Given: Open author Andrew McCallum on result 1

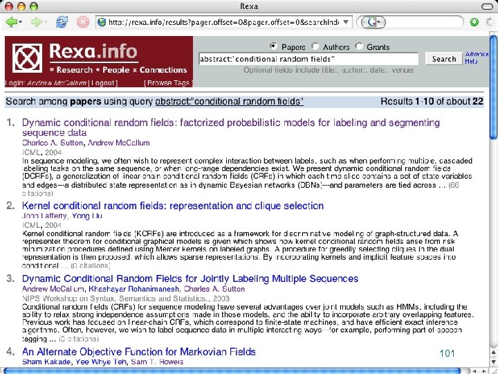Looking at the screenshot, I should pos(119,143).
